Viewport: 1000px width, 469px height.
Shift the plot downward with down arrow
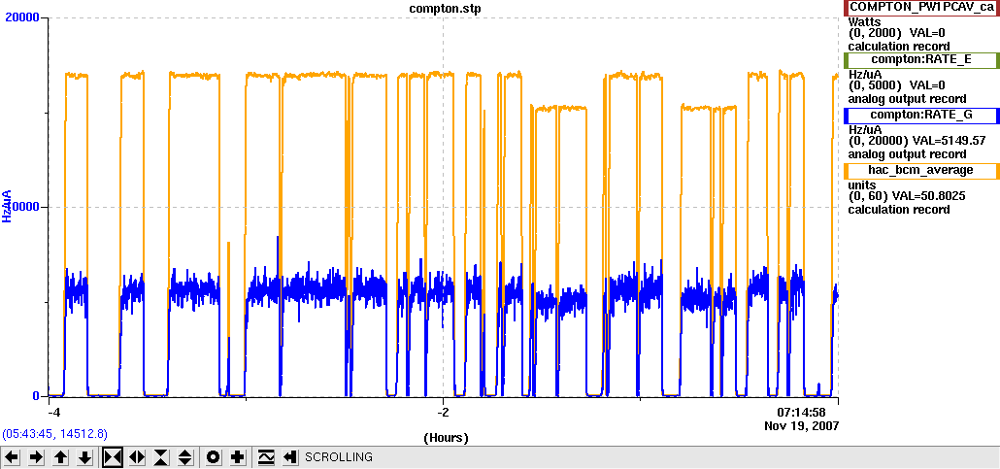[84, 457]
